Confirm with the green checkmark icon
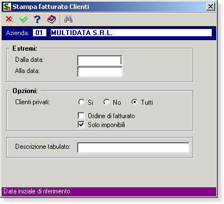This screenshot has height=204, width=224. point(23,19)
